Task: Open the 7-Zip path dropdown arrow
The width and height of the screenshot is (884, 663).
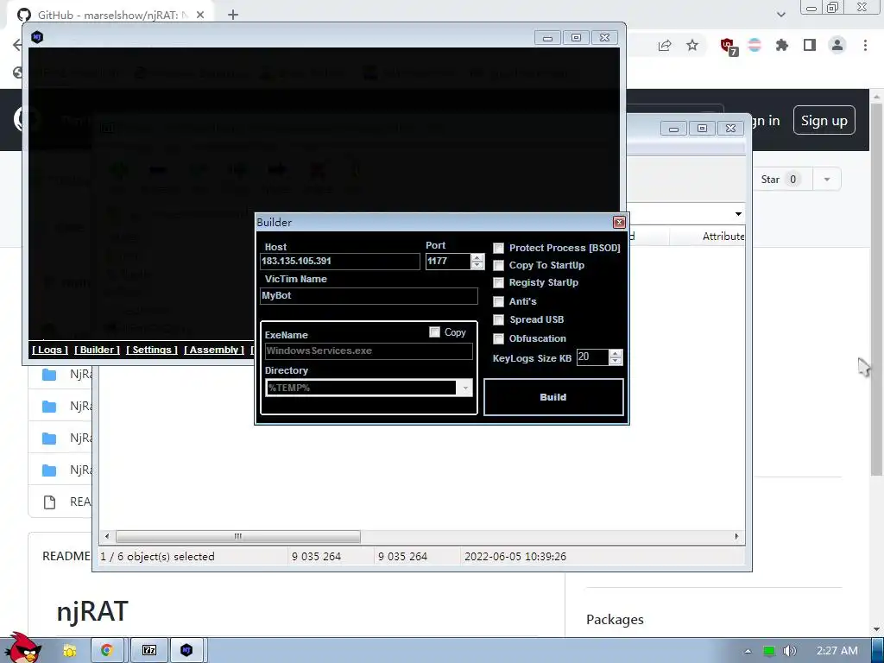Action: click(738, 214)
